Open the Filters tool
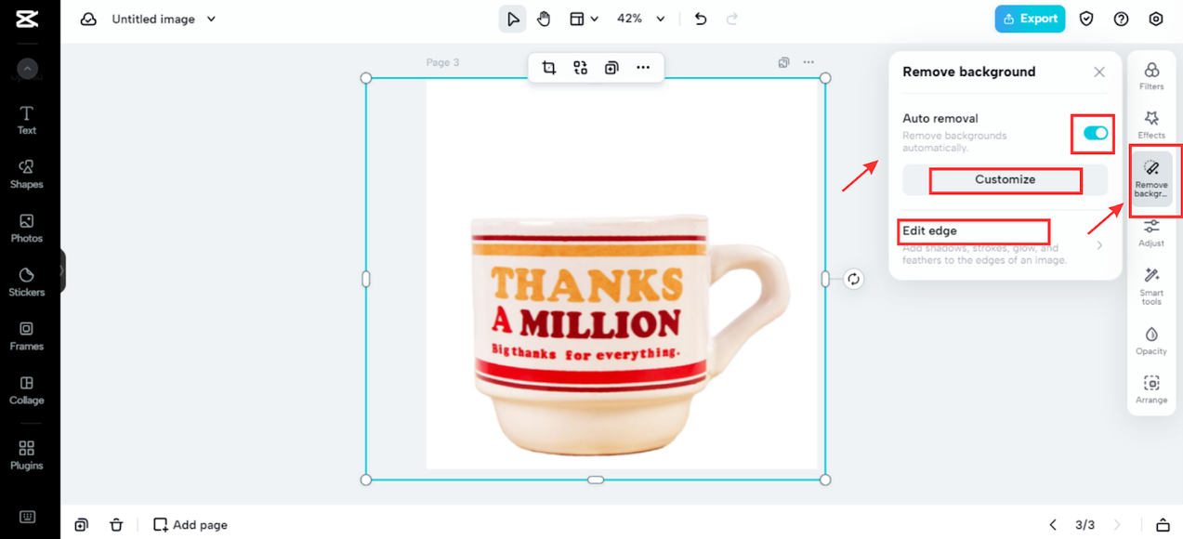Image resolution: width=1183 pixels, height=539 pixels. [x=1151, y=76]
